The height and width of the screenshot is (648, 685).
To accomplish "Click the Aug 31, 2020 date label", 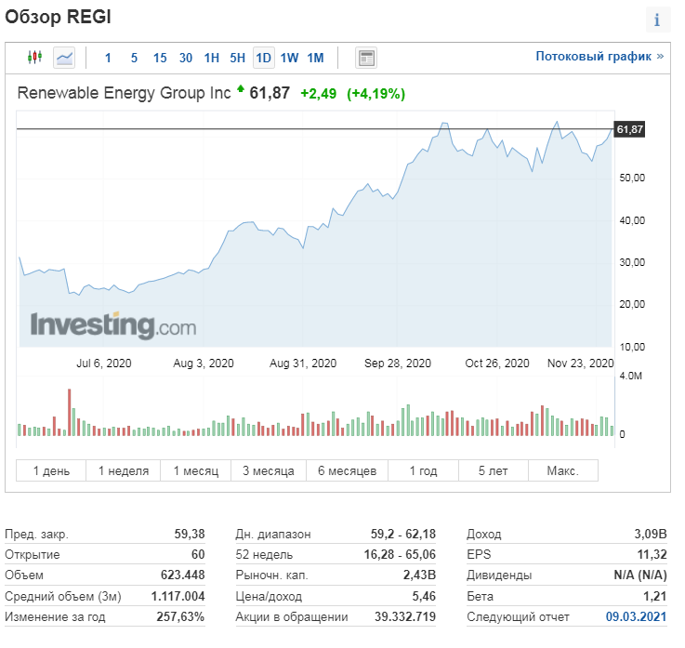I will point(303,364).
